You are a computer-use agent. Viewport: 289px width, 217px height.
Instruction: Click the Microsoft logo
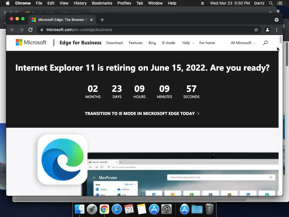(31, 42)
